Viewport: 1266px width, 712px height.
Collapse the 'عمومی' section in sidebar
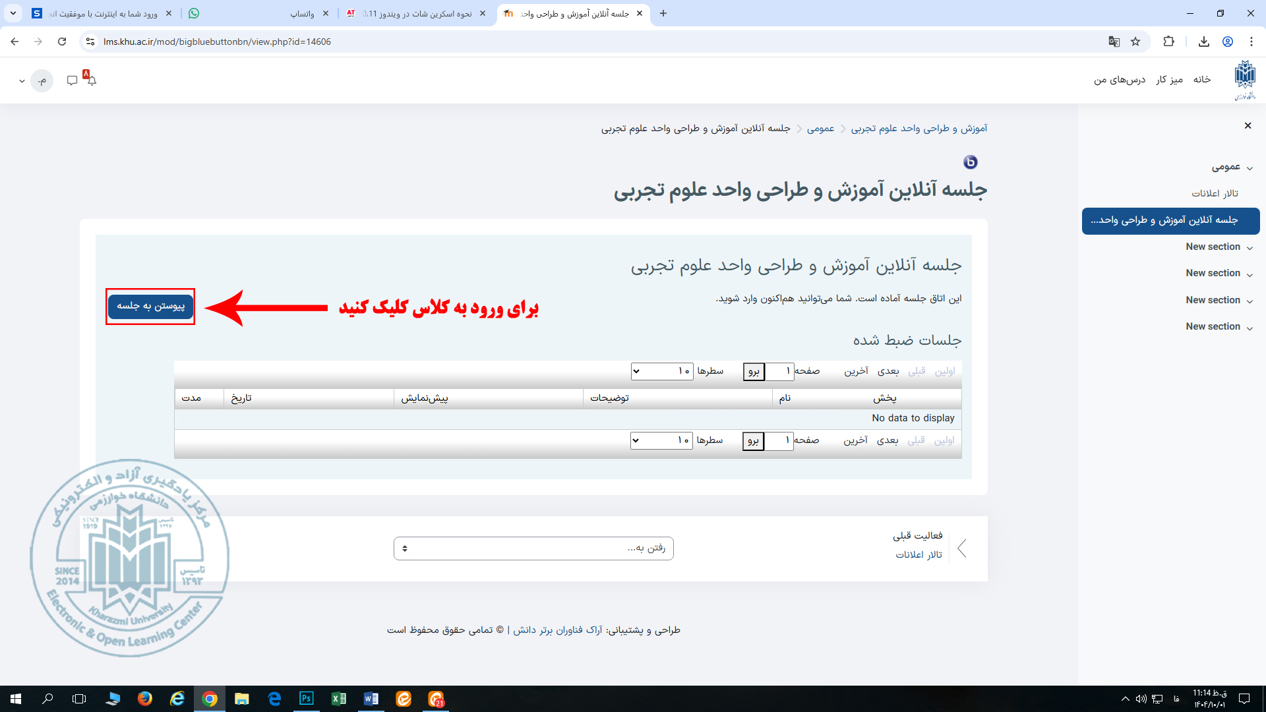coord(1250,168)
